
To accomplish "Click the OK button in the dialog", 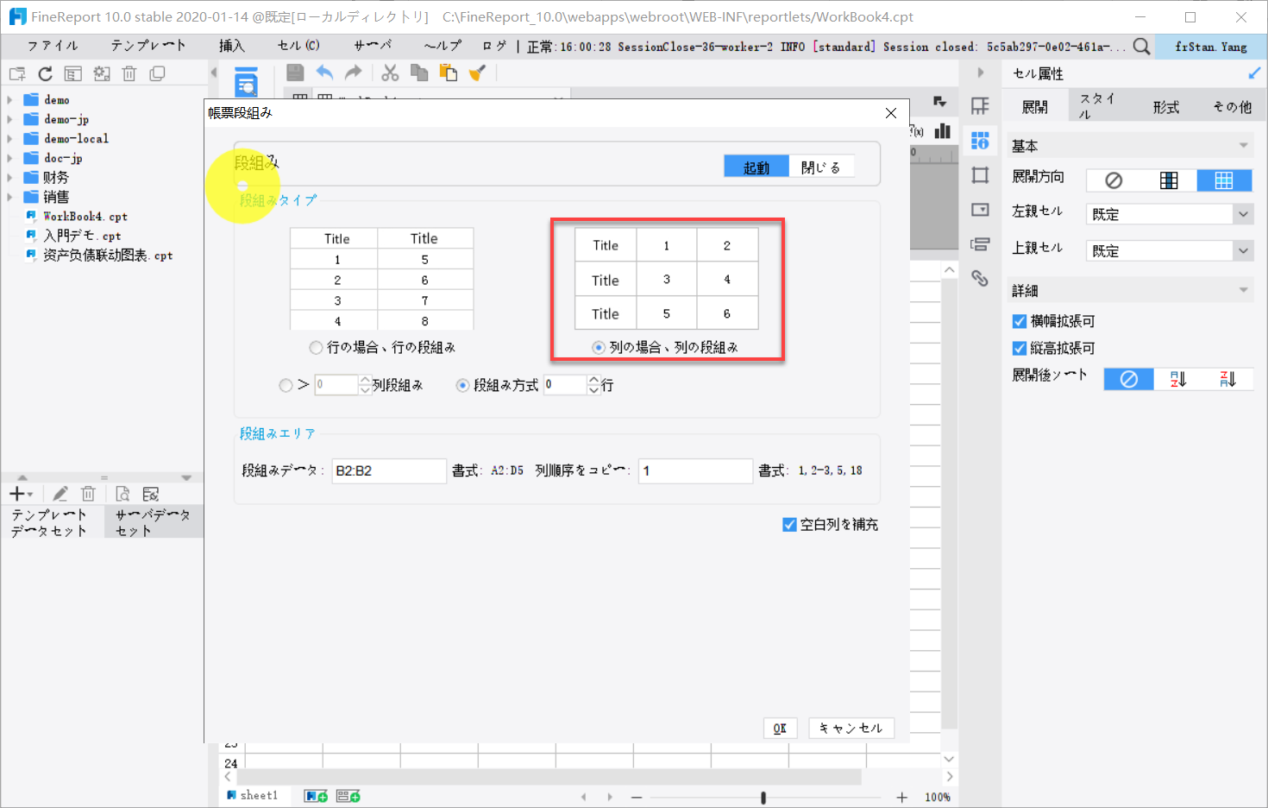I will [x=780, y=728].
